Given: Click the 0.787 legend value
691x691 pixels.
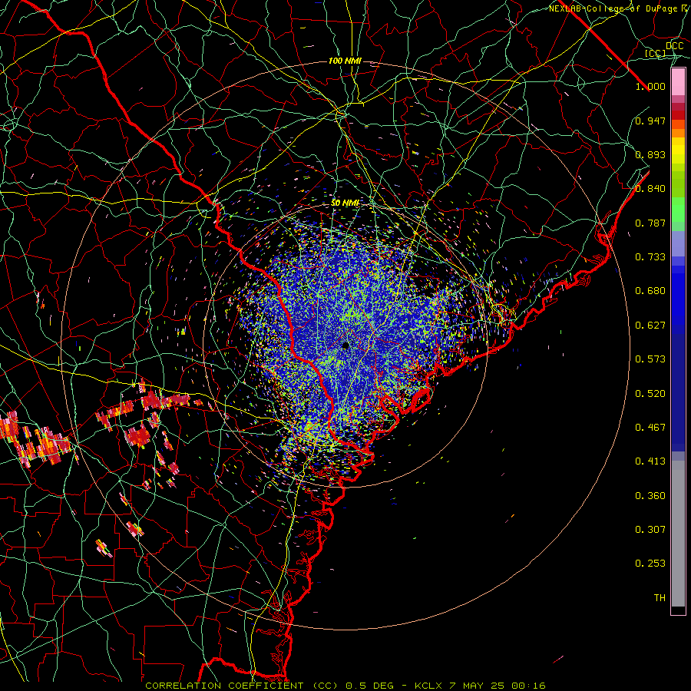Looking at the screenshot, I should (650, 223).
